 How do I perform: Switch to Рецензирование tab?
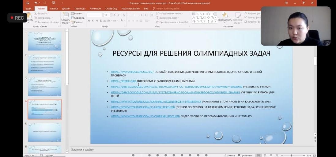click(130, 9)
